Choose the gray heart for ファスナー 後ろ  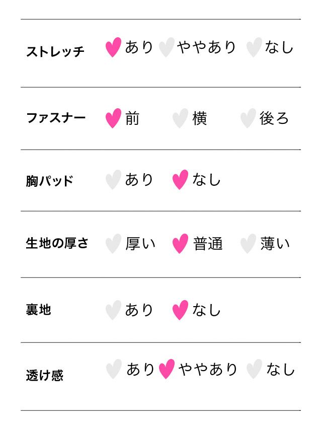tap(248, 118)
